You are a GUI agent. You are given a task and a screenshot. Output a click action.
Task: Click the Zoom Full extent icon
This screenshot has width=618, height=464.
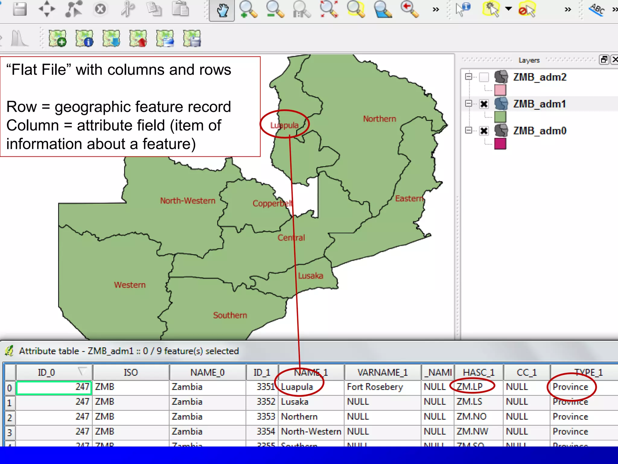coord(329,9)
